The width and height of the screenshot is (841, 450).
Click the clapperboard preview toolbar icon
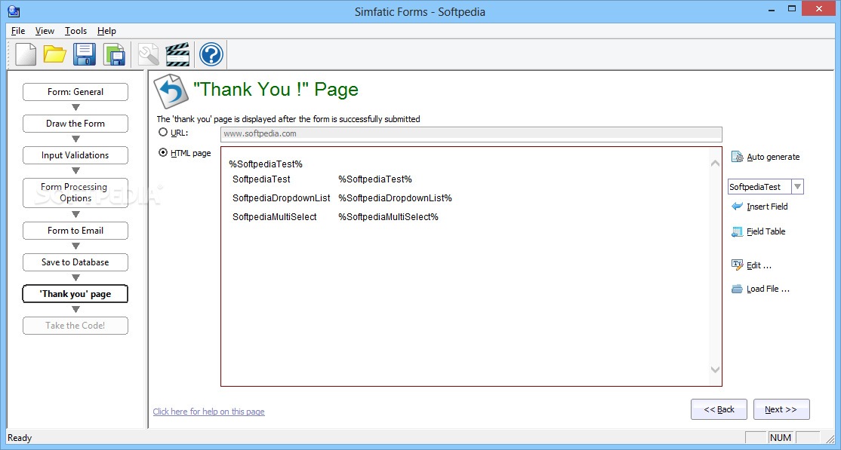coord(177,54)
